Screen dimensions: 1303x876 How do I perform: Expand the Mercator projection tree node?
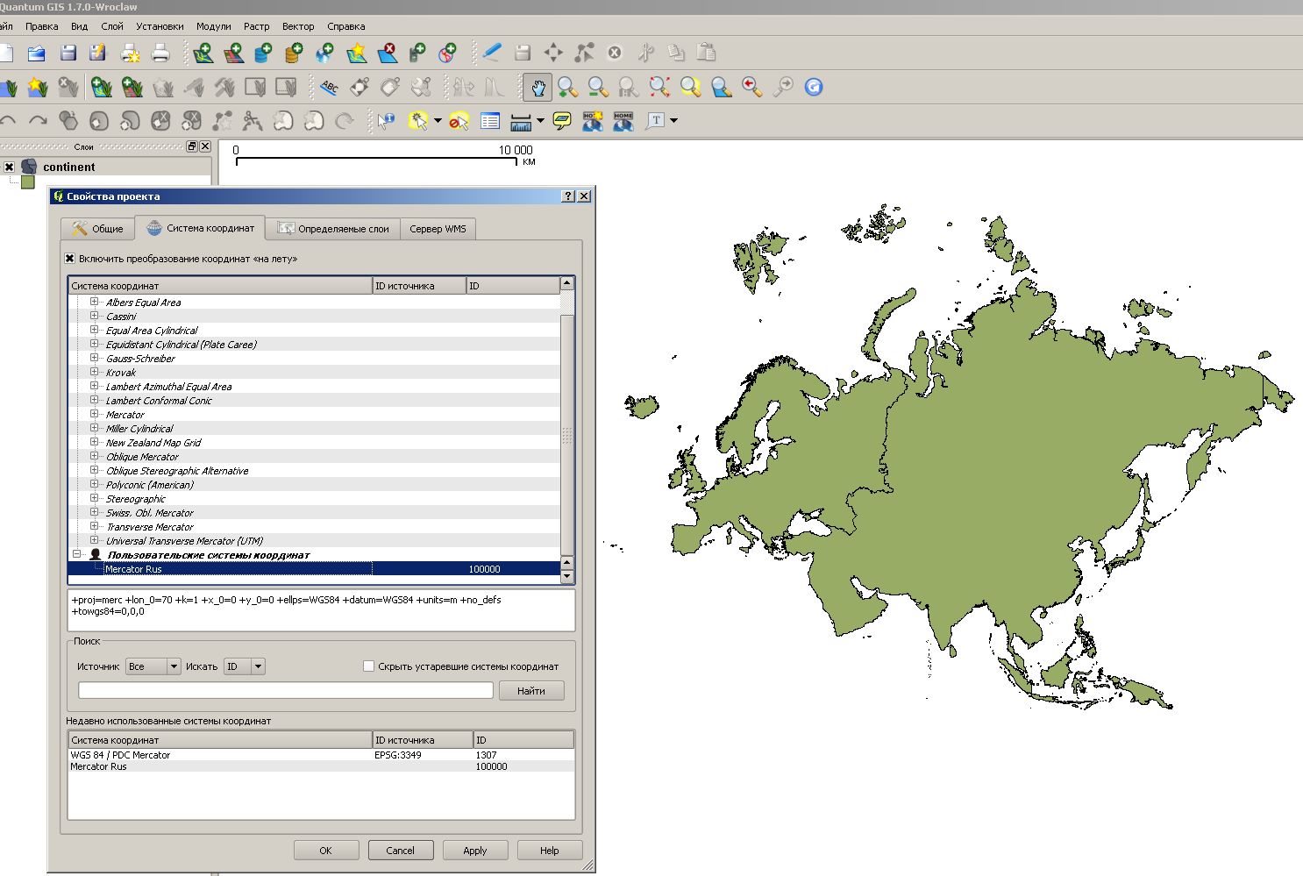click(94, 414)
